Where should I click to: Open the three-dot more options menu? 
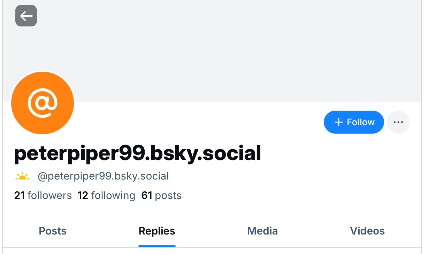pos(398,122)
